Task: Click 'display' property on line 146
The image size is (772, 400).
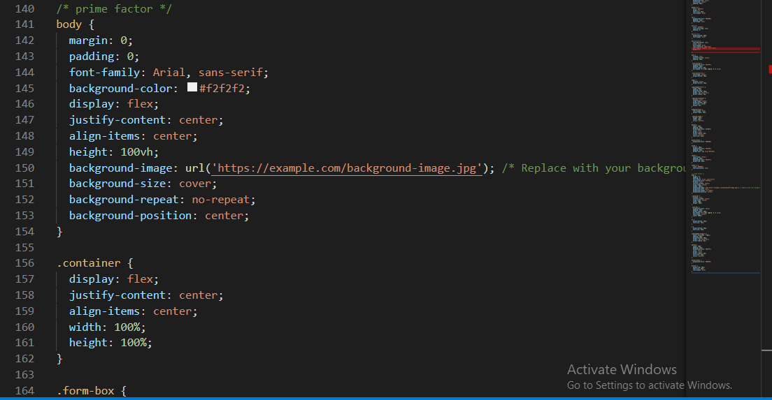Action: pyautogui.click(x=92, y=104)
